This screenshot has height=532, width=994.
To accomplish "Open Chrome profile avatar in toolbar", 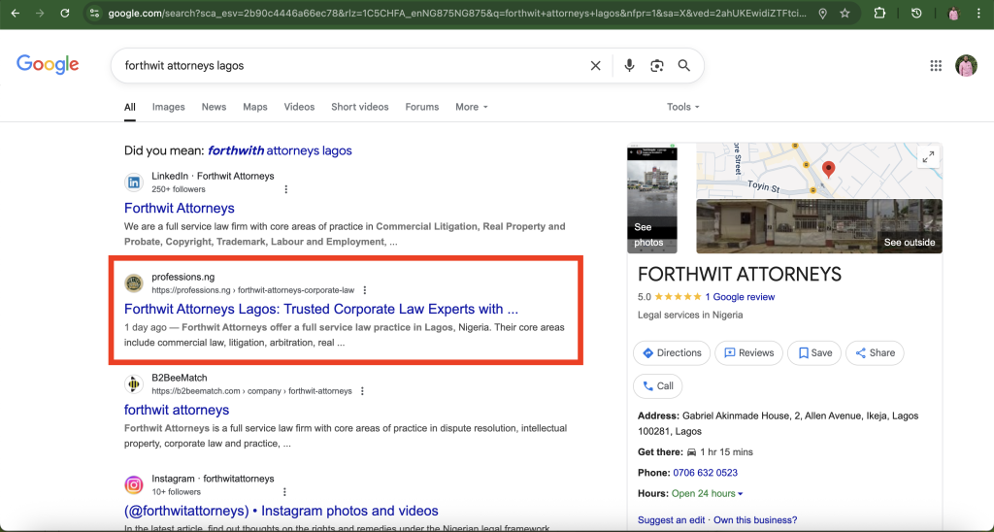I will 953,13.
